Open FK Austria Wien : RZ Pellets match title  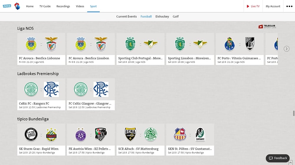[x=90, y=149]
